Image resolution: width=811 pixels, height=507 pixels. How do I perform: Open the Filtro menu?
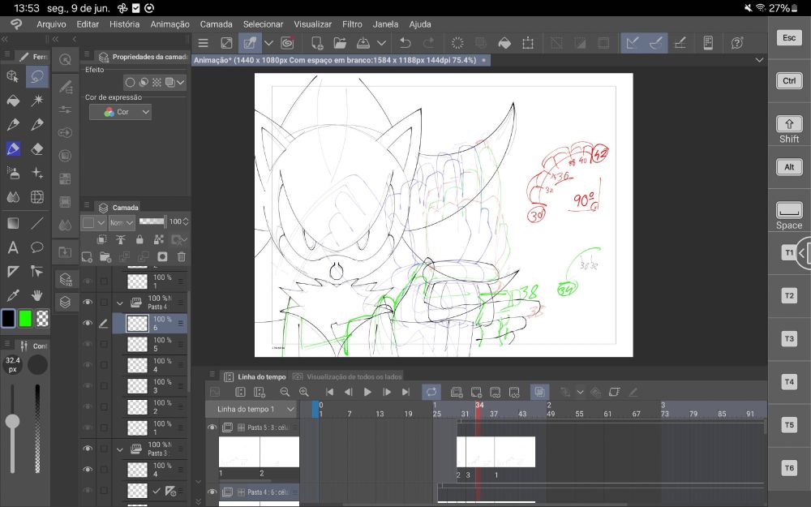pos(352,24)
